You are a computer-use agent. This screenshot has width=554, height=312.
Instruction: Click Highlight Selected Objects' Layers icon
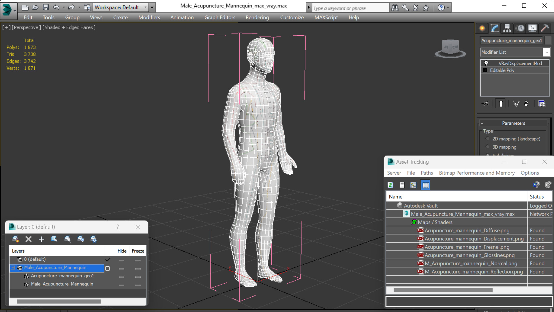[x=67, y=239]
